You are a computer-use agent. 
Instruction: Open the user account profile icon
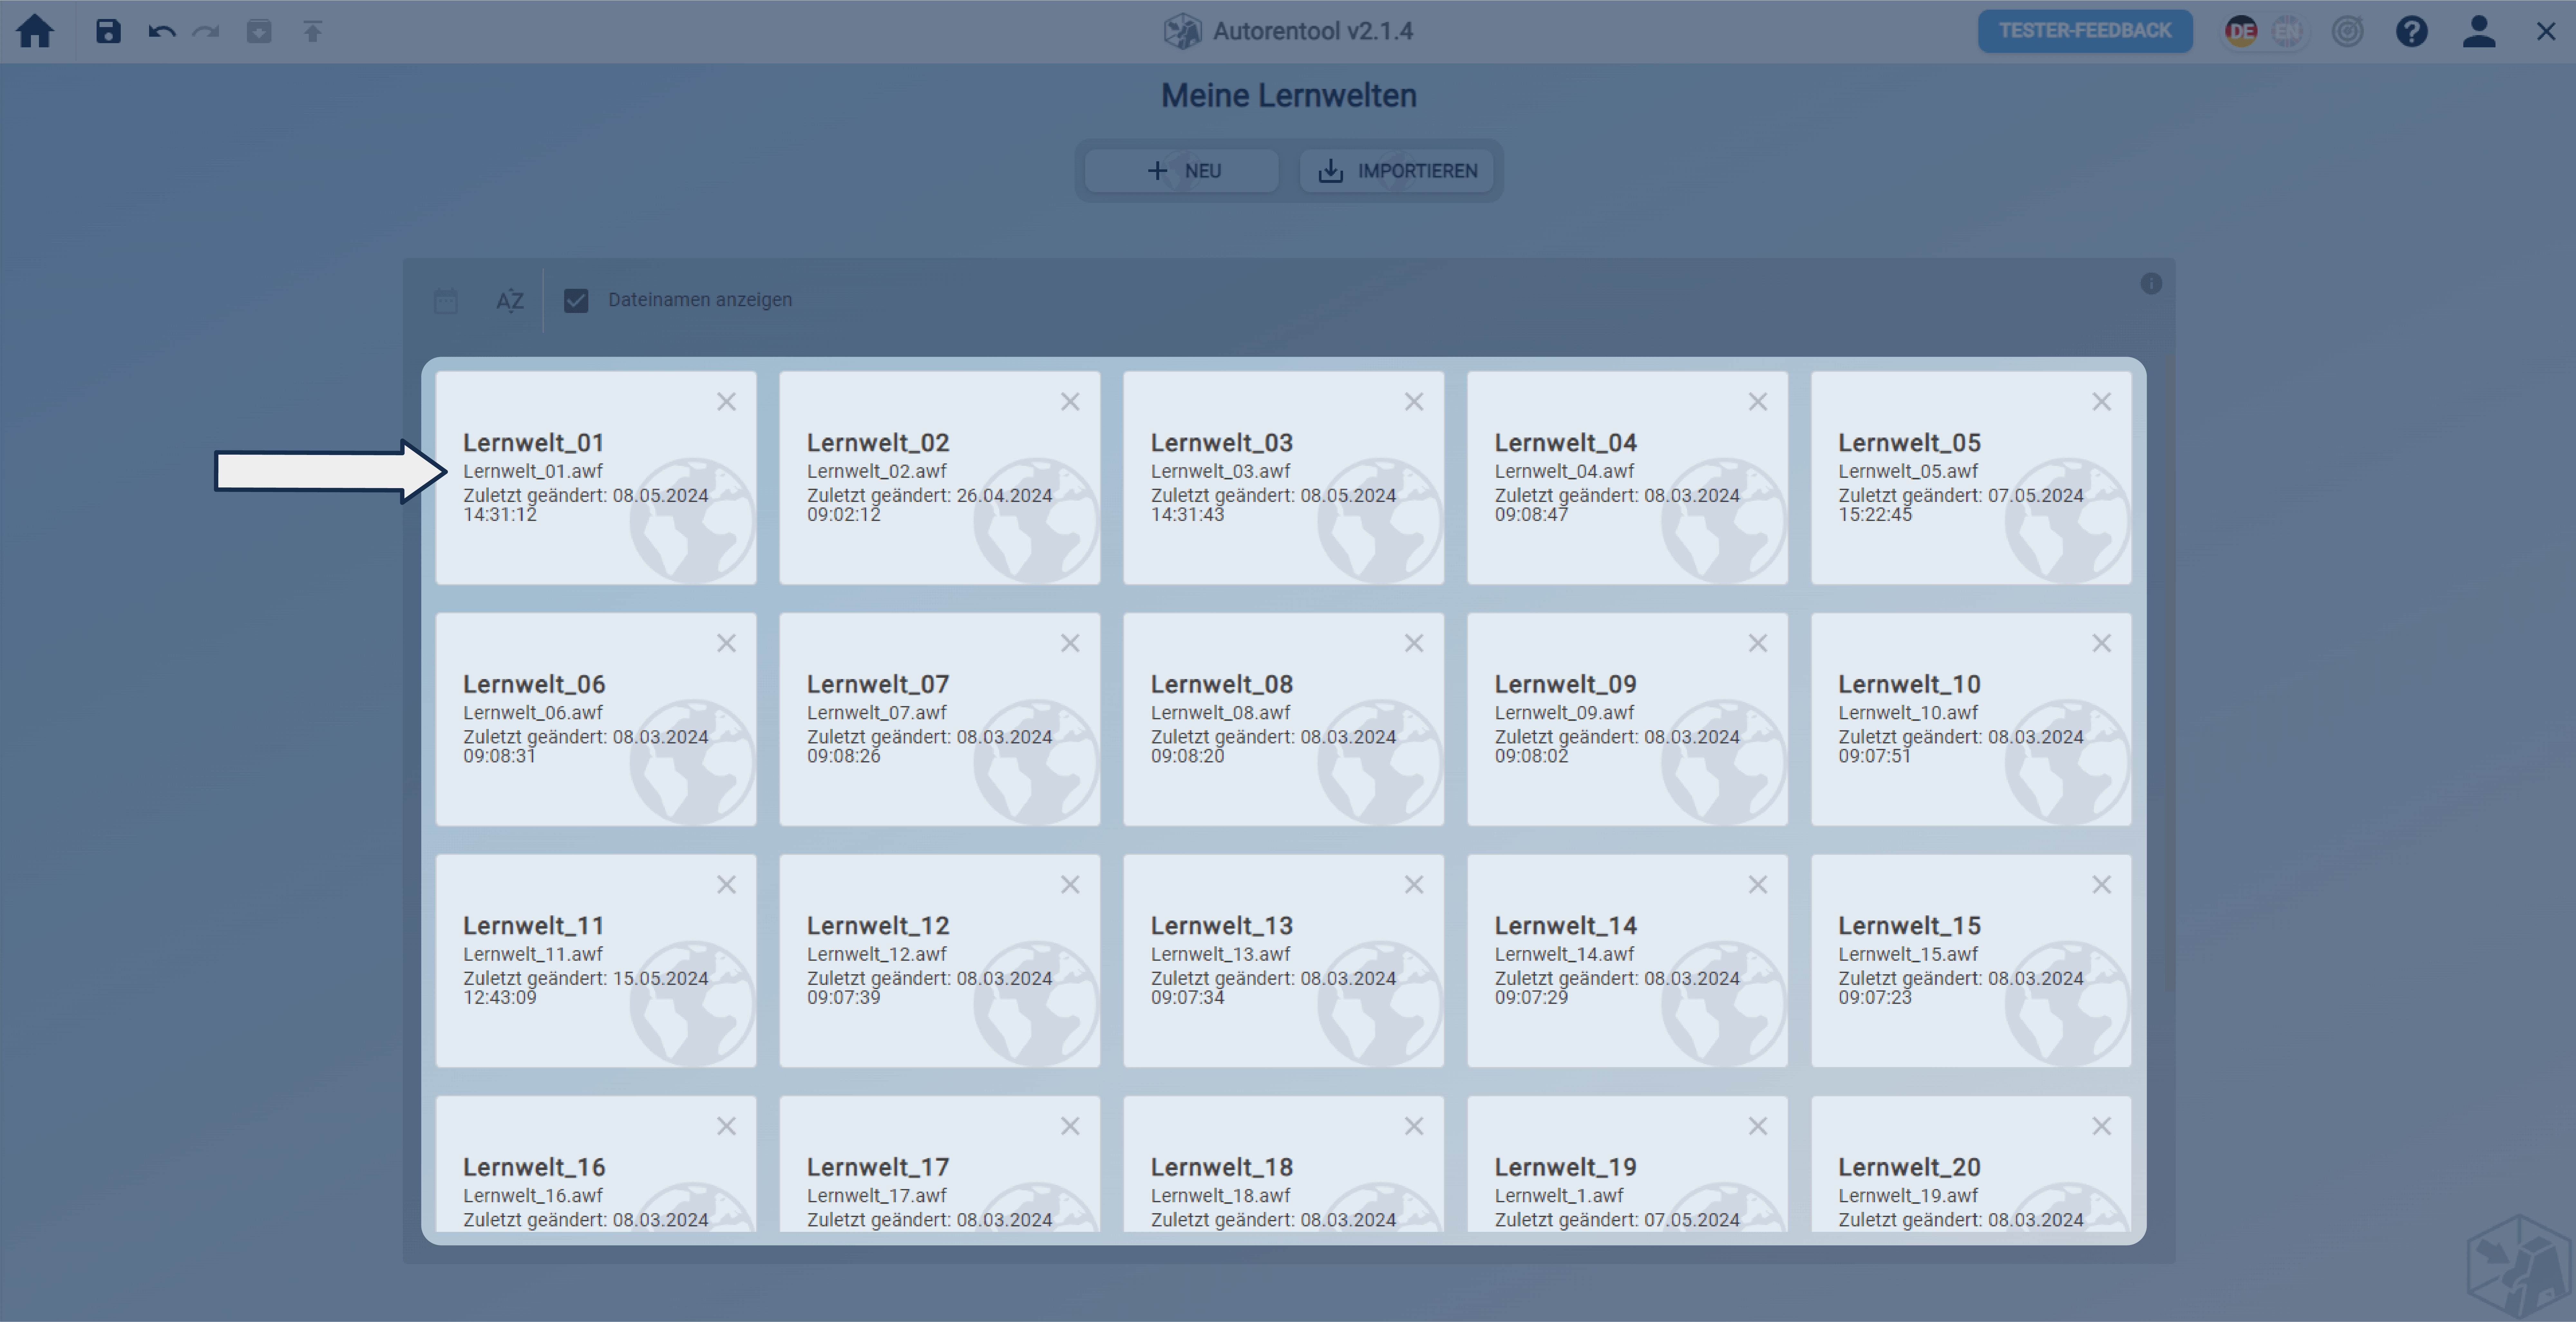pyautogui.click(x=2478, y=31)
